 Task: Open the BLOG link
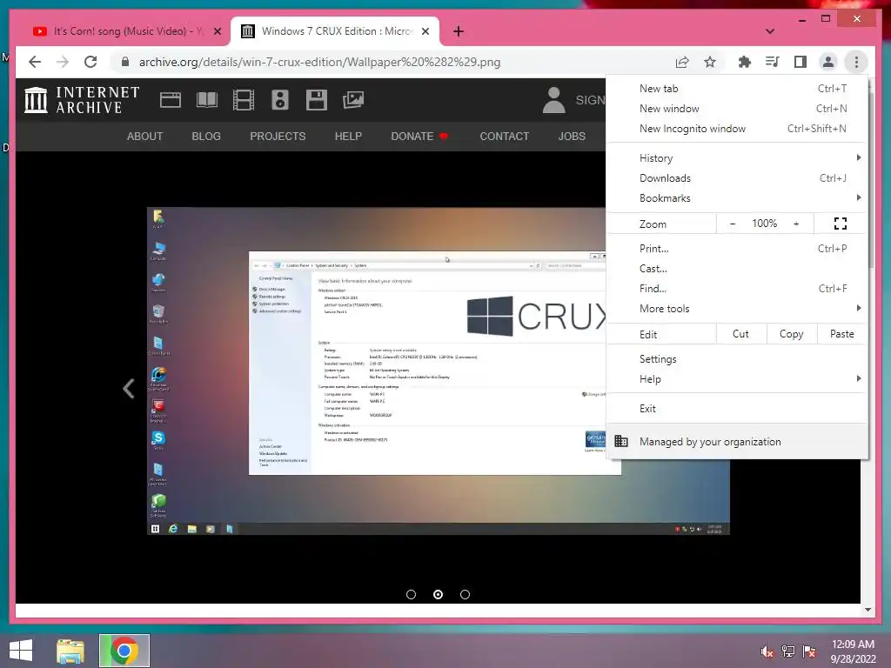point(206,137)
